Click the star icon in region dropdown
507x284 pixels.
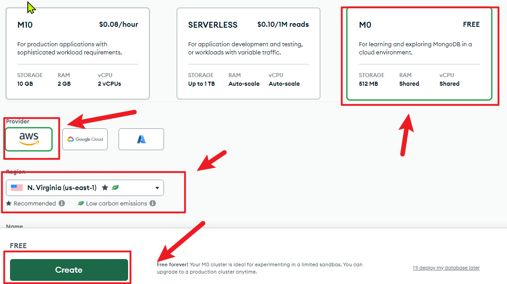[105, 187]
